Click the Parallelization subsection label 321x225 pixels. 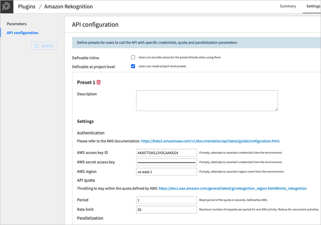click(x=90, y=218)
